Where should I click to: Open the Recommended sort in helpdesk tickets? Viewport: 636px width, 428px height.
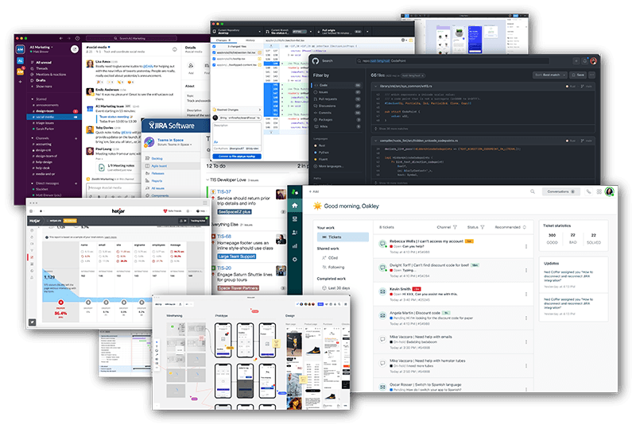(510, 227)
